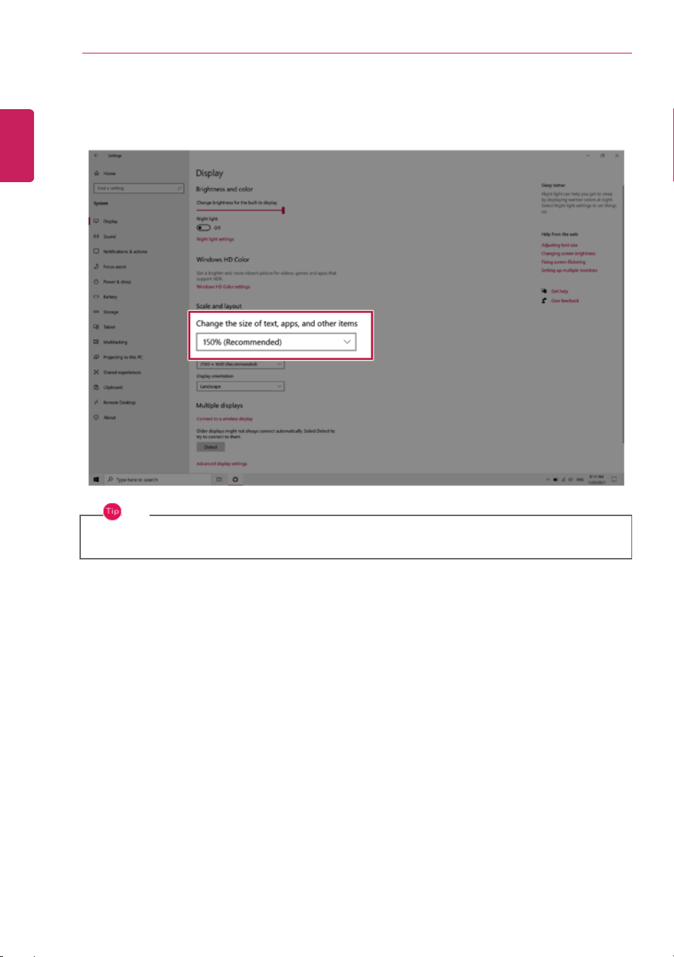Open Changing screen brightness help link
The image size is (674, 957).
[x=569, y=254]
